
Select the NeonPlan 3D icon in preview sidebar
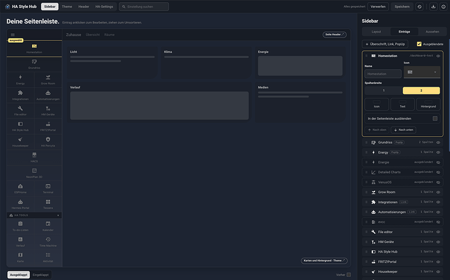[x=34, y=171]
